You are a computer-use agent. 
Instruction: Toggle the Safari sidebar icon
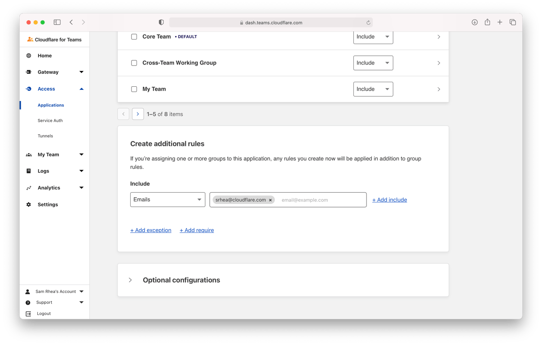click(57, 22)
